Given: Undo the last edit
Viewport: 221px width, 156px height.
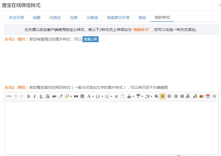Looking at the screenshot, I should [x=15, y=96].
